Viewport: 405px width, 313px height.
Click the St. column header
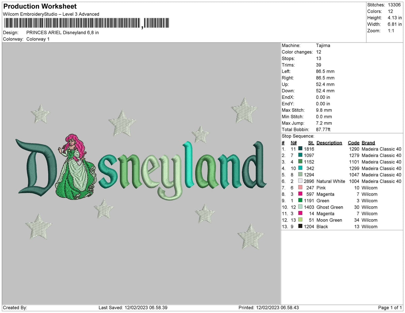coord(311,143)
